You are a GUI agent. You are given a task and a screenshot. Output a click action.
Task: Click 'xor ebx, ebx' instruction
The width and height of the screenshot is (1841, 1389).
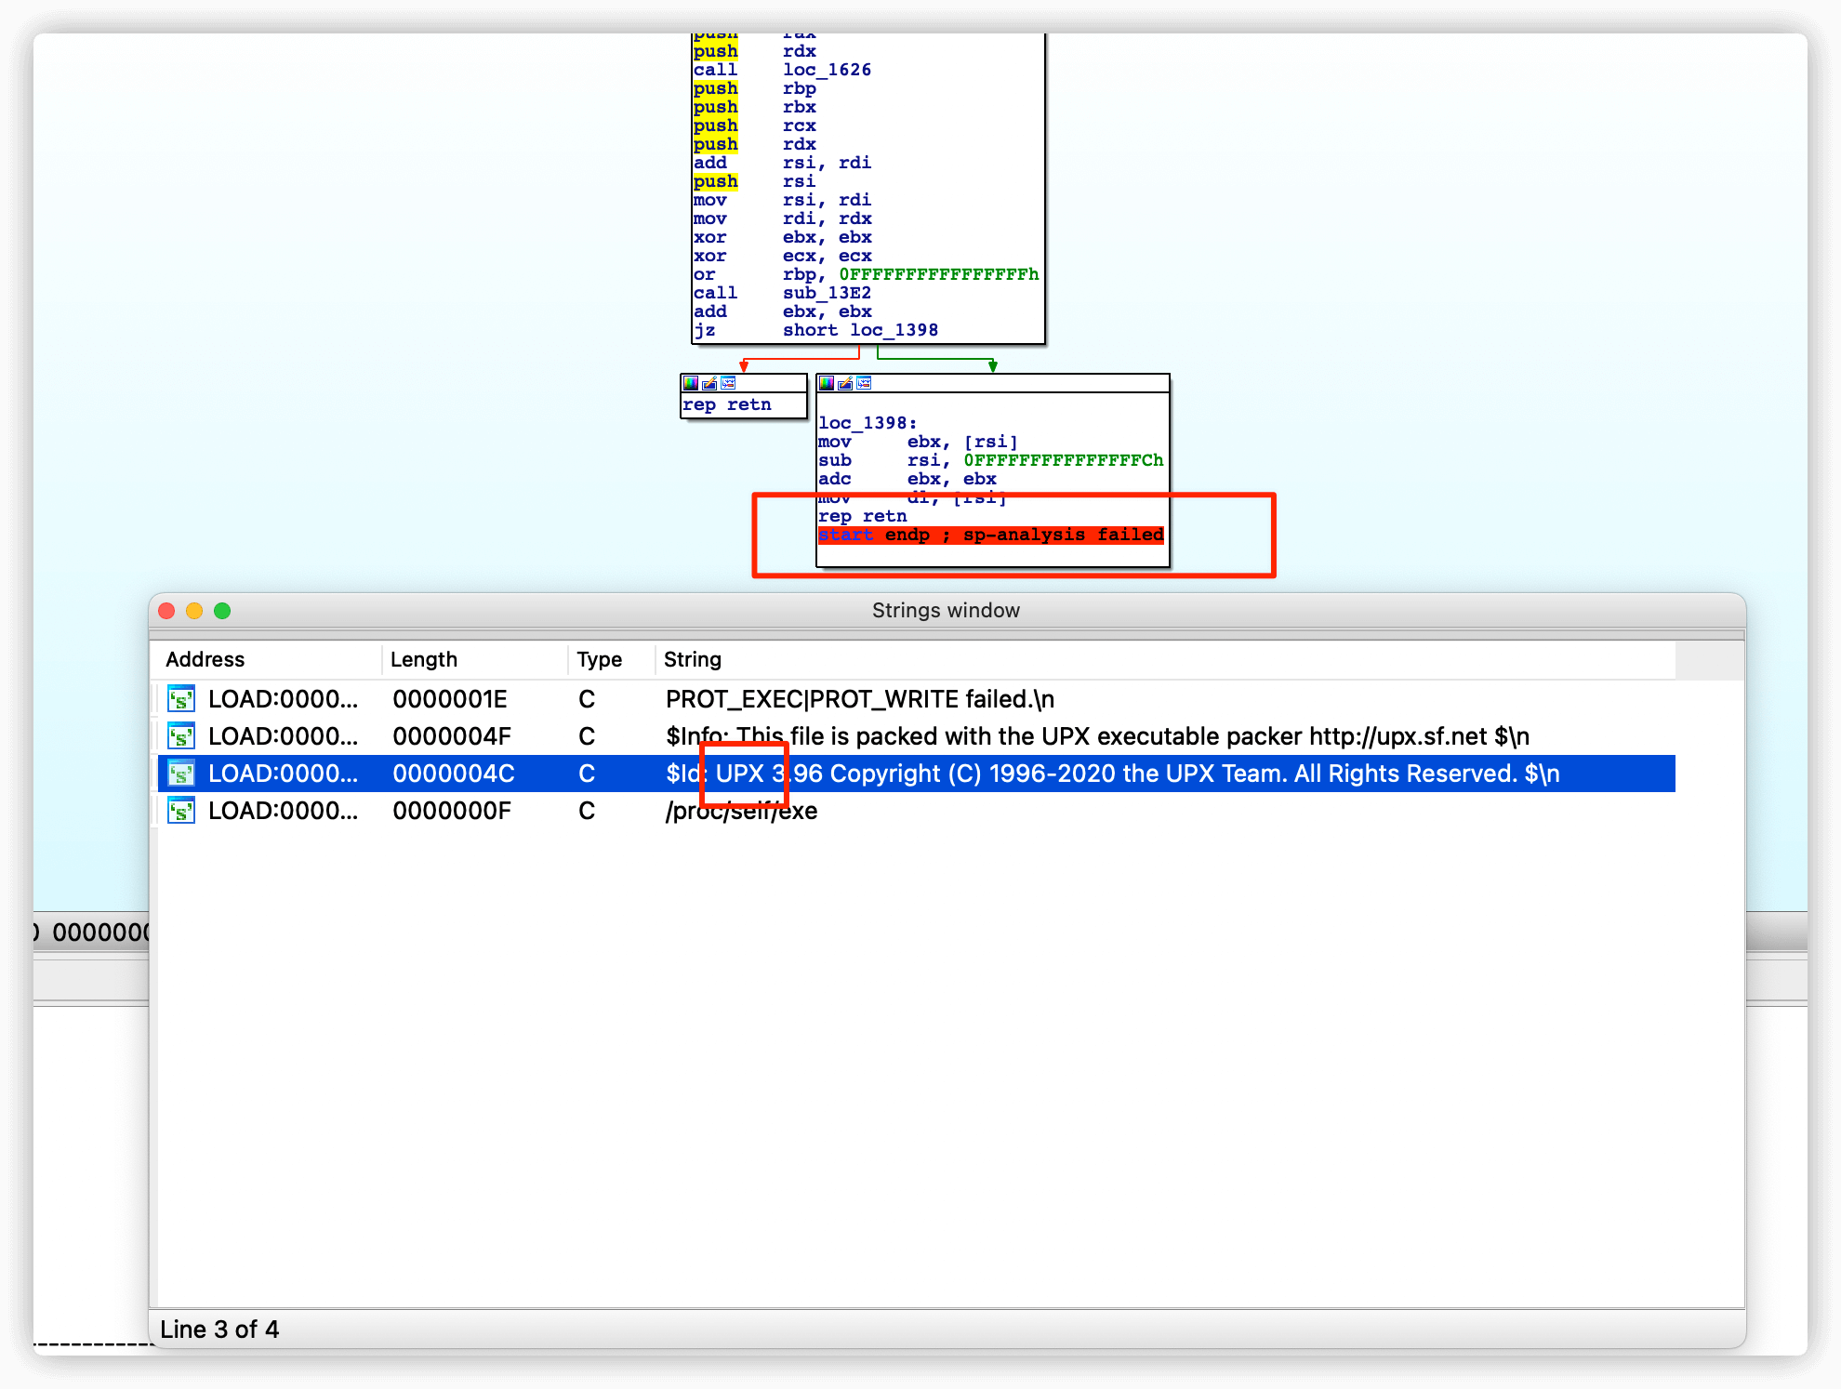(782, 237)
